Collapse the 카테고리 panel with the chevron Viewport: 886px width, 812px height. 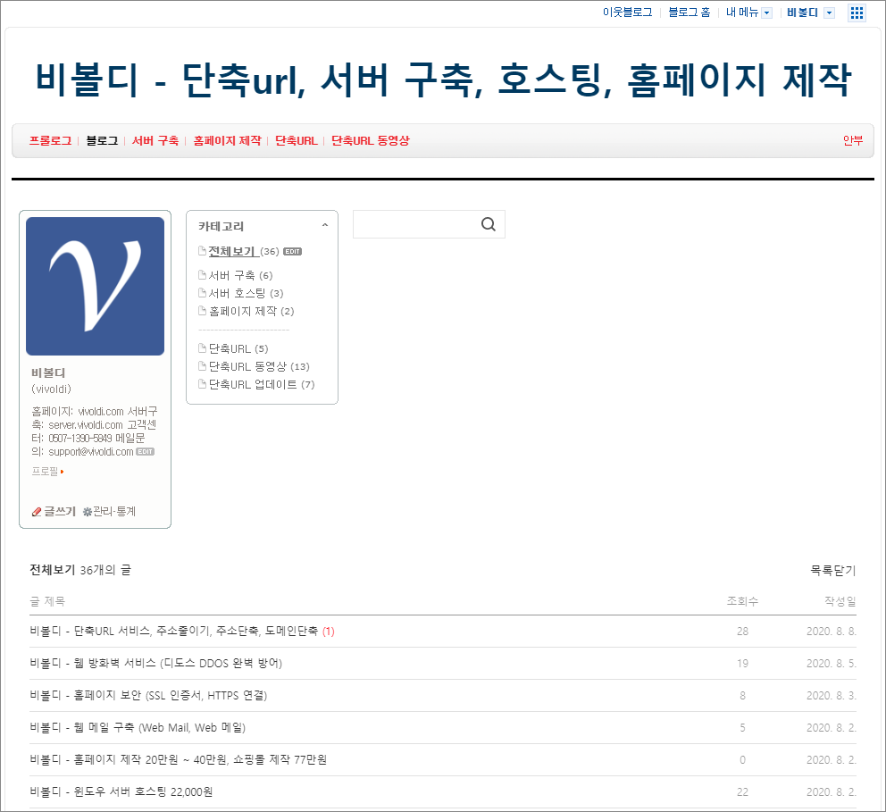[x=325, y=225]
